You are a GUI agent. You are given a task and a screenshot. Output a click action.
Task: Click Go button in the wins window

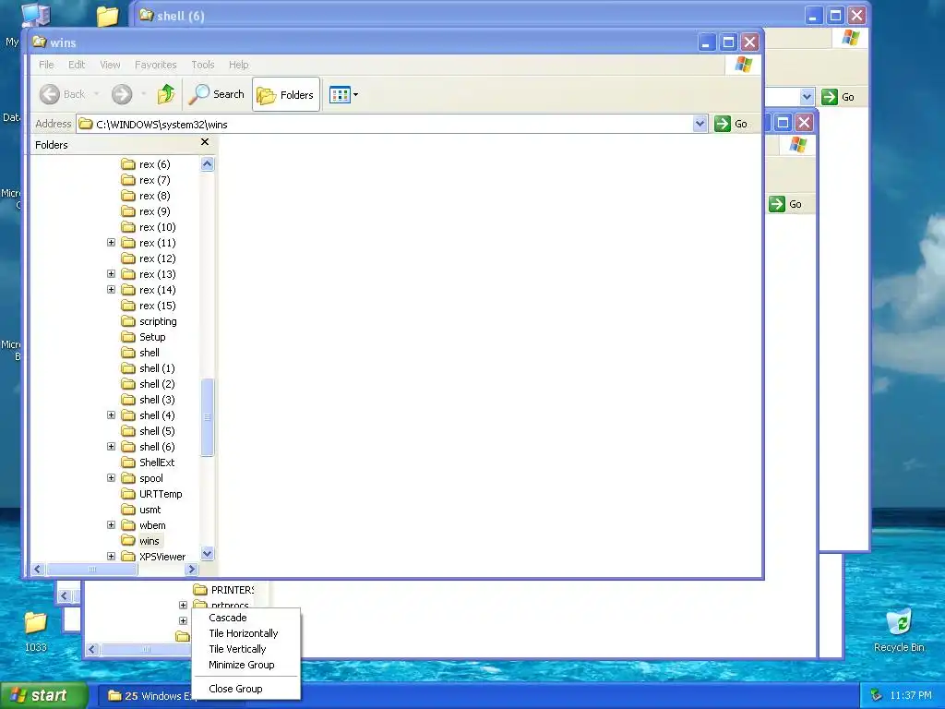tap(731, 124)
